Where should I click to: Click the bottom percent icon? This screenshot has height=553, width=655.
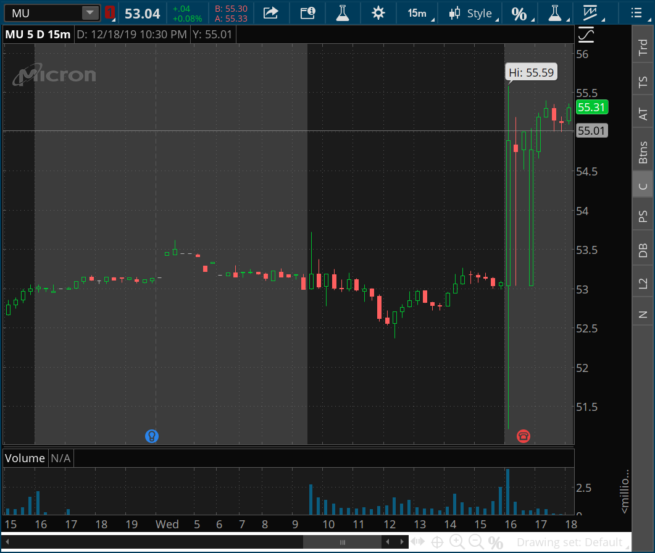pyautogui.click(x=496, y=542)
